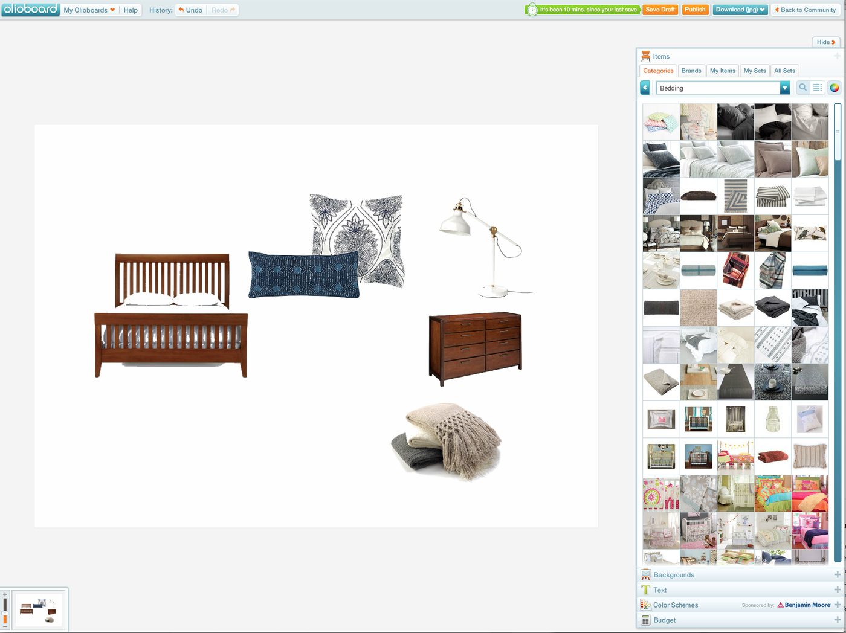846x633 pixels.
Task: Hide the right side panel
Action: (x=826, y=42)
